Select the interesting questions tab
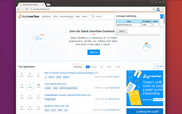The image size is (182, 114). pyautogui.click(x=78, y=67)
